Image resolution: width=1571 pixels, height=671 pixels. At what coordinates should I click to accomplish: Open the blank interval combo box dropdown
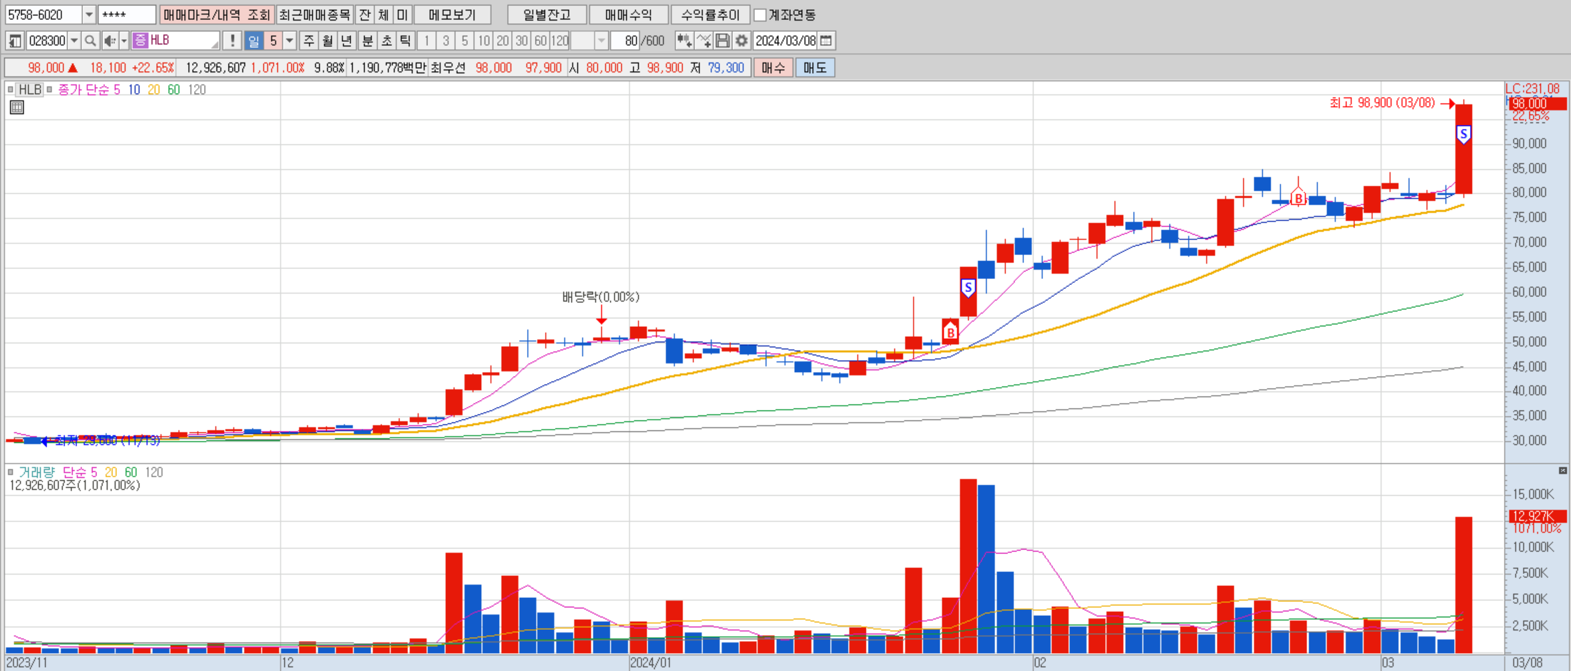click(601, 41)
